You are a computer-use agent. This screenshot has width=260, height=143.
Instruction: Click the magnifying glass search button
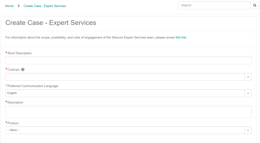(x=255, y=5)
